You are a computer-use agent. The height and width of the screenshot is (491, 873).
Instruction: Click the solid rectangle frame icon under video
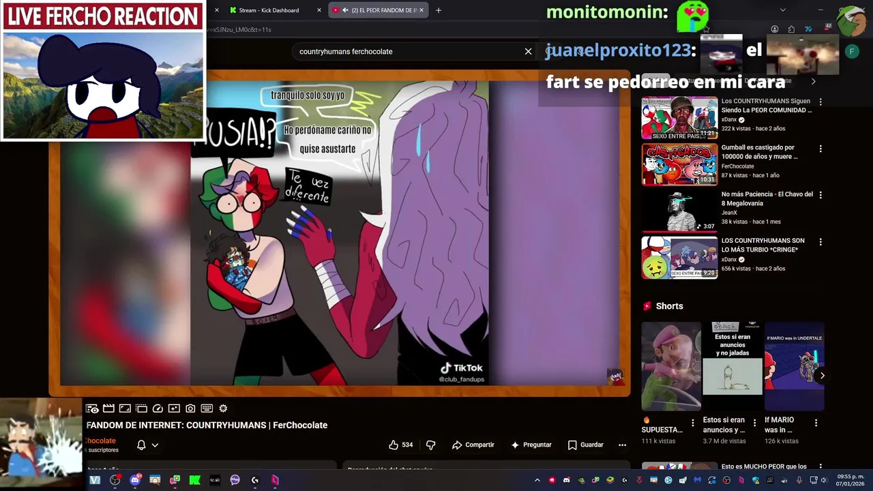[125, 408]
